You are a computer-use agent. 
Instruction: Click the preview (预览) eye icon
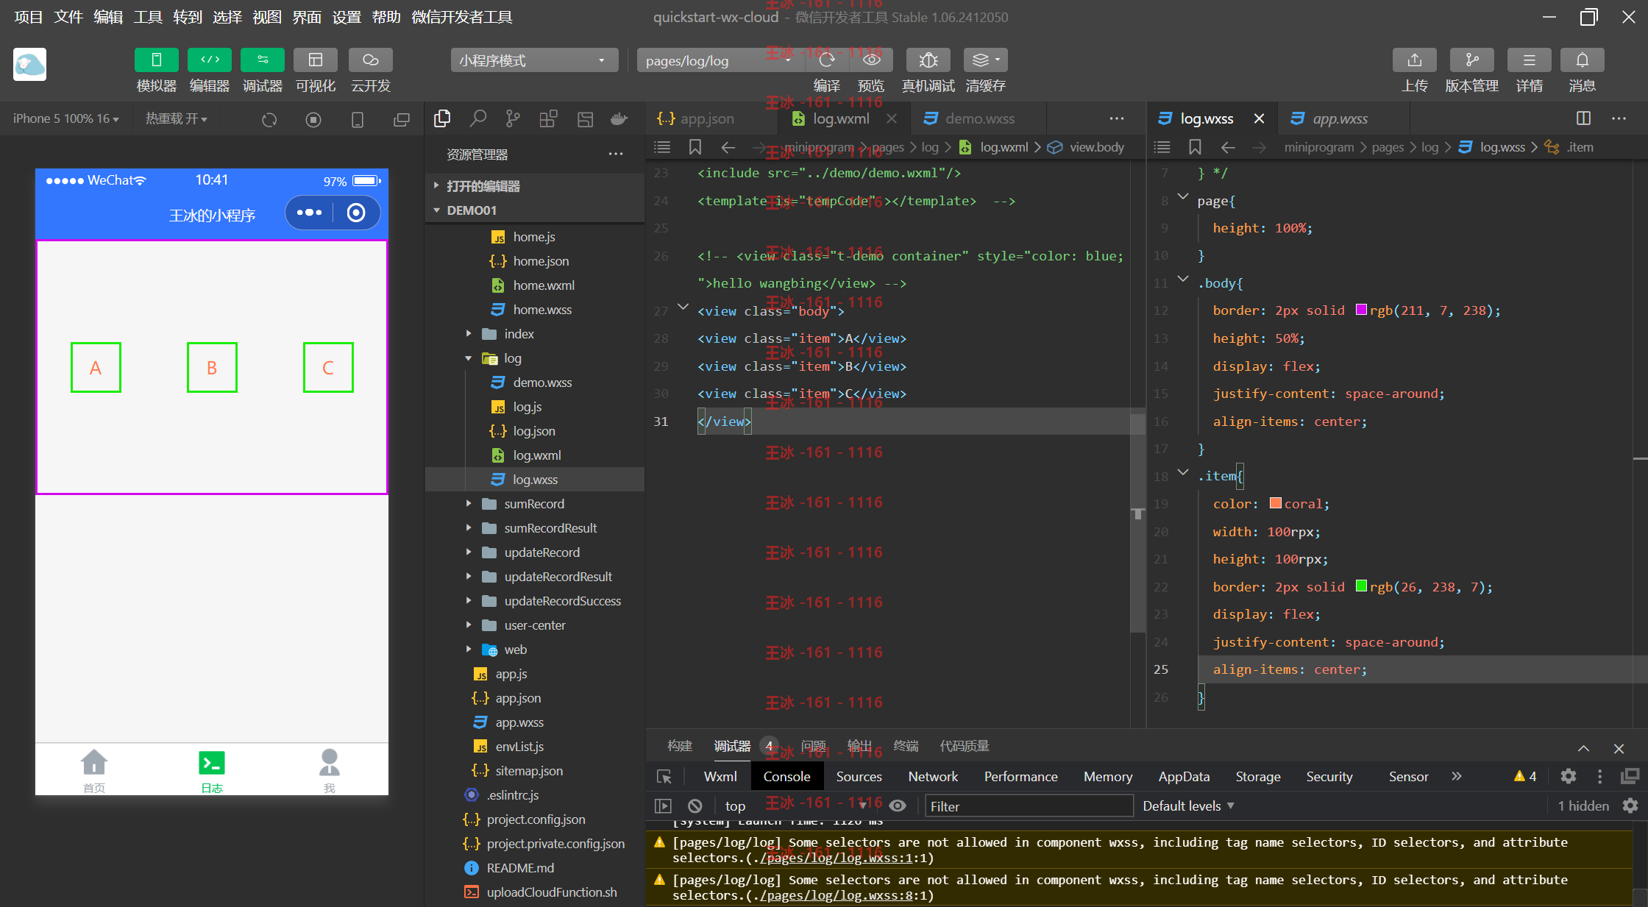[x=872, y=60]
